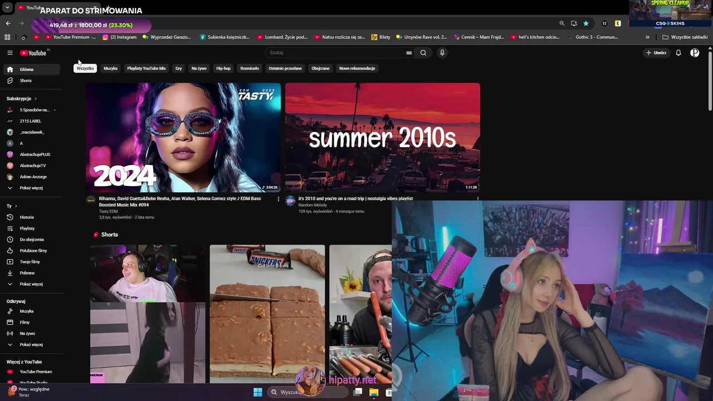Open options menu for nostalgia vibes playlist video
The width and height of the screenshot is (713, 401).
477,199
